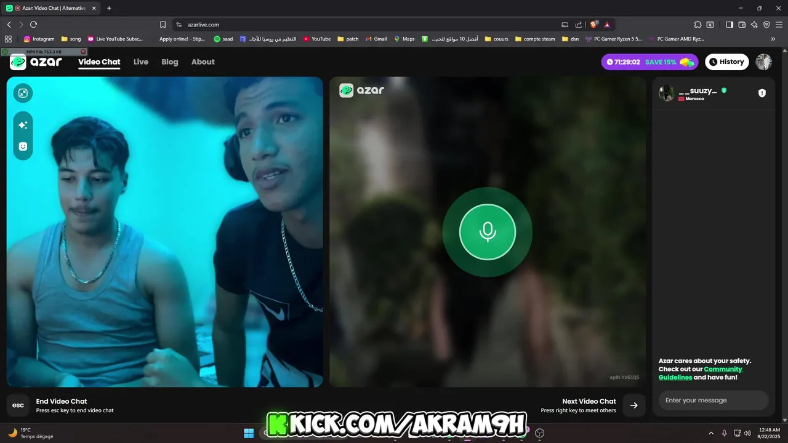Open the Windows Start button
The width and height of the screenshot is (788, 443).
[x=249, y=433]
